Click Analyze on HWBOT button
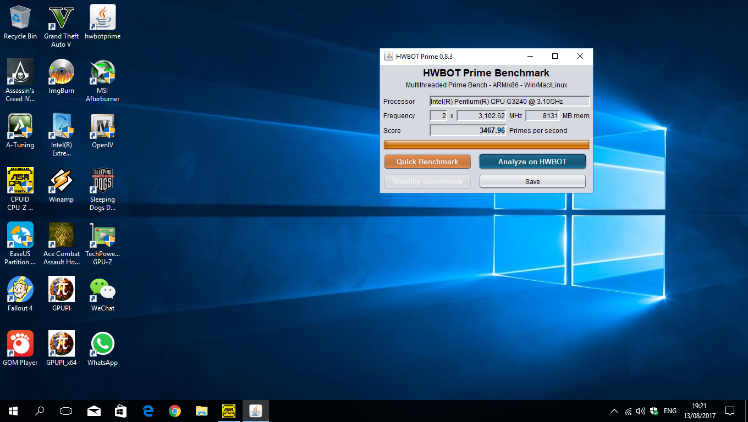This screenshot has height=422, width=748. coord(532,162)
